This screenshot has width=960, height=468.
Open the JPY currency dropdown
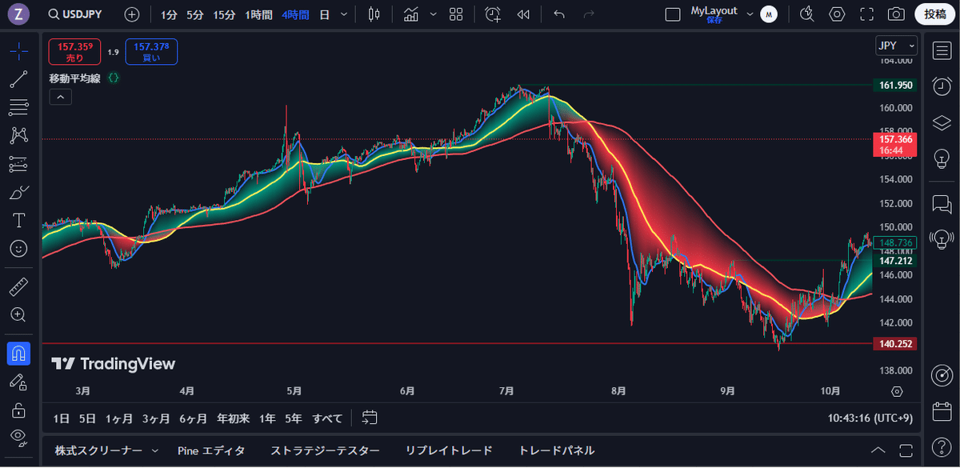coord(895,46)
